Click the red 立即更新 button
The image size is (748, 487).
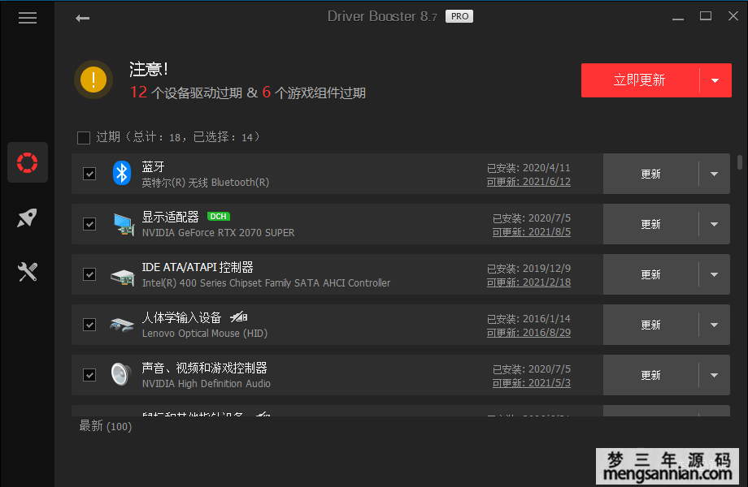point(640,80)
